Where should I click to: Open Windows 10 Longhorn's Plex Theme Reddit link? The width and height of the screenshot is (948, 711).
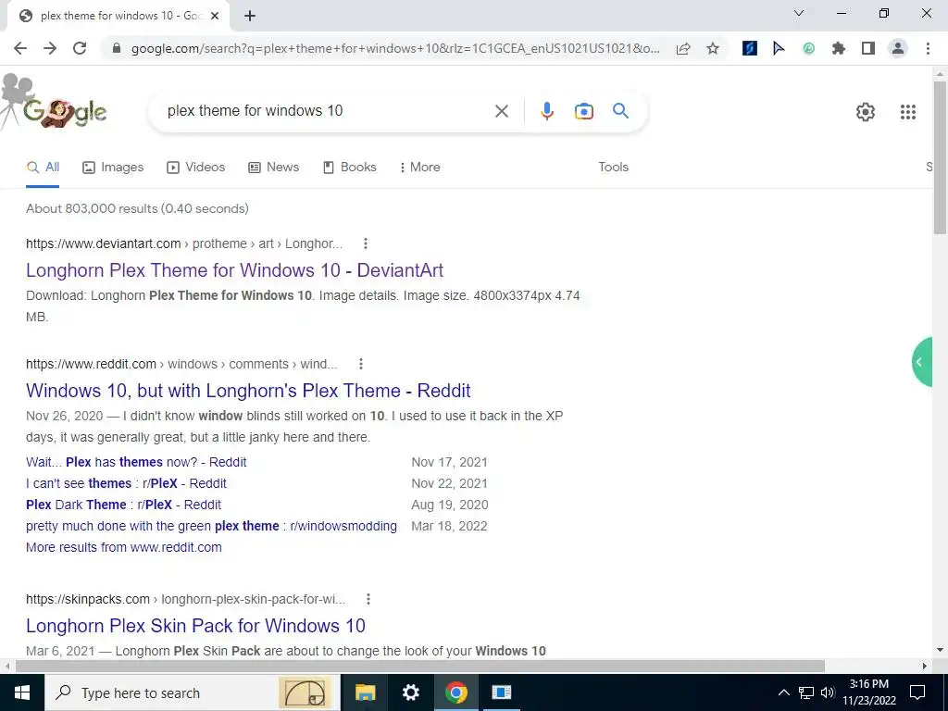[248, 391]
